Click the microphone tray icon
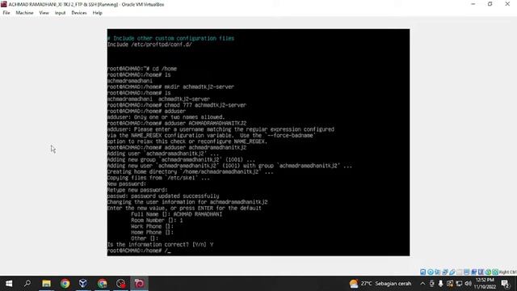This screenshot has height=291, width=517. click(440, 284)
